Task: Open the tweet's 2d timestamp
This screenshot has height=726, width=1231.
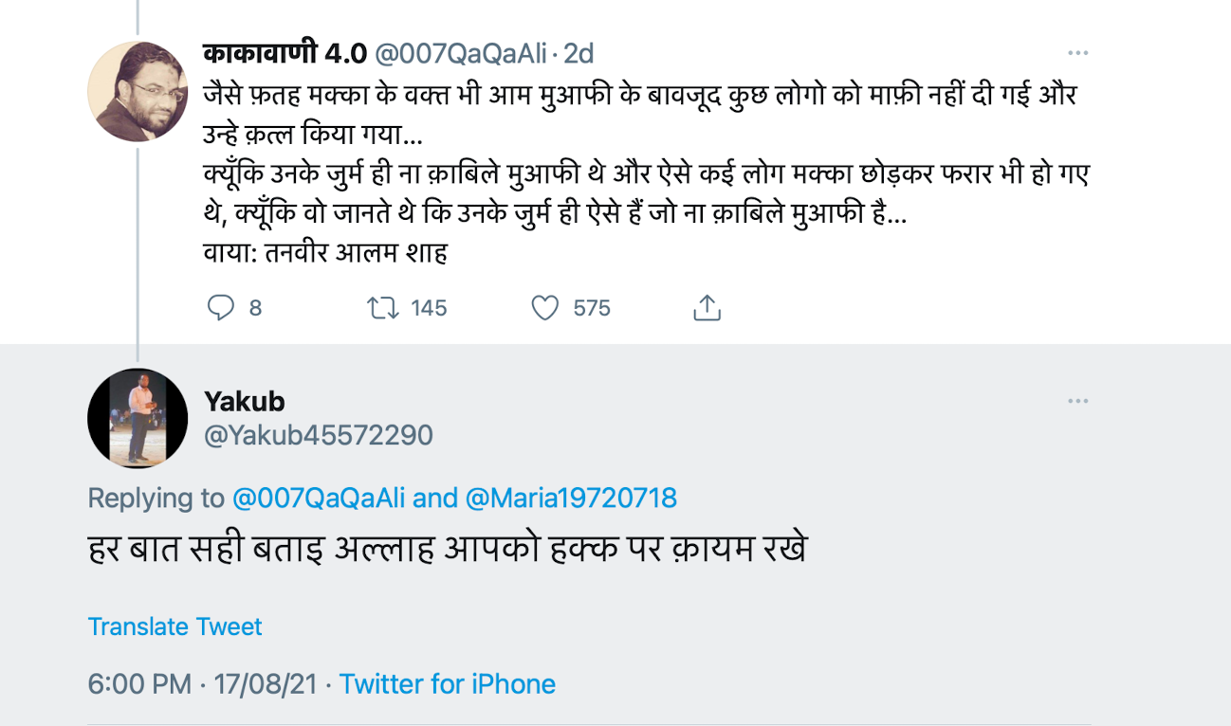Action: pos(579,54)
